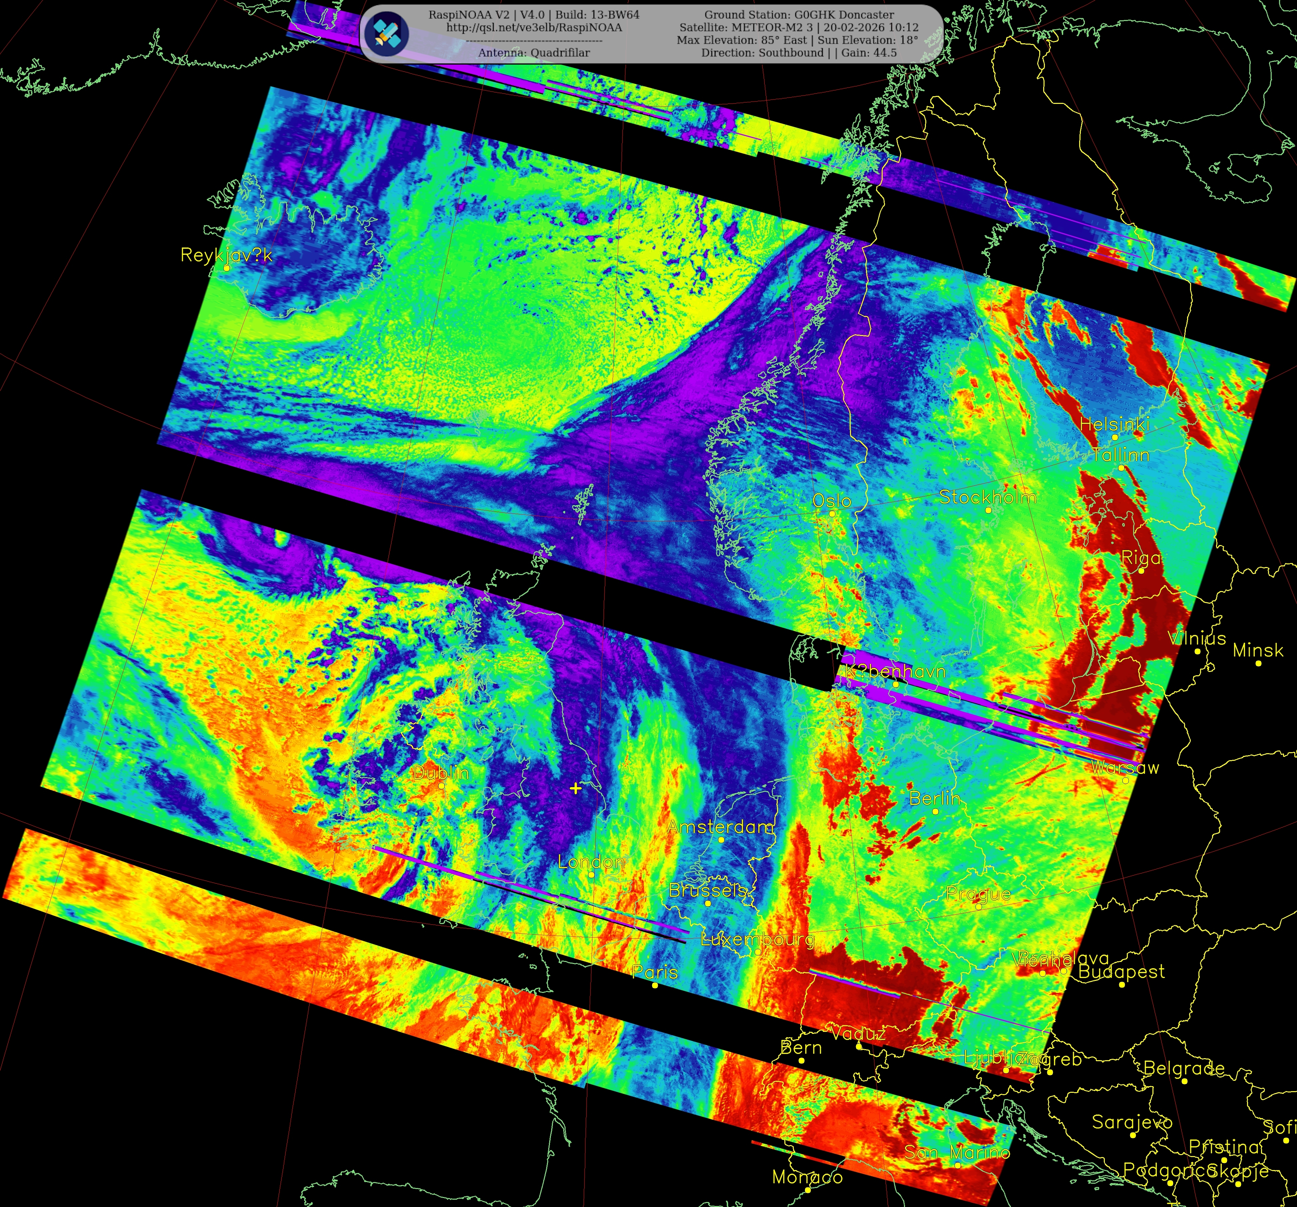Click the RaspiNOAA satellite logo icon

(386, 33)
